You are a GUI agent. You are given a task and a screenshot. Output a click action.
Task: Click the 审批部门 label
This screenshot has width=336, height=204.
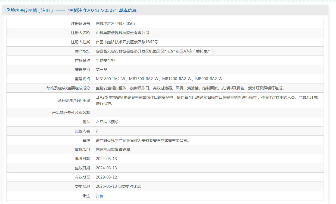click(x=82, y=150)
